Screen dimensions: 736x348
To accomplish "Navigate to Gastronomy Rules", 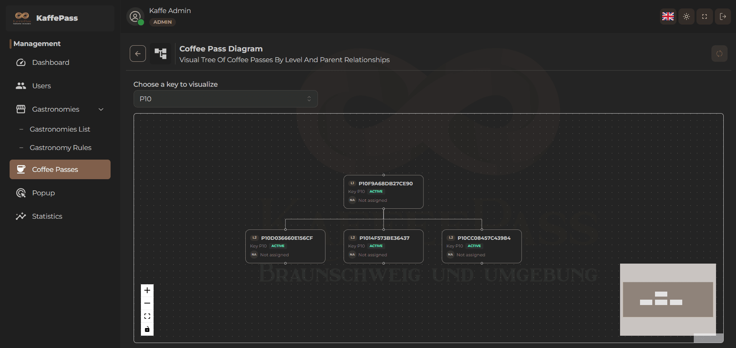I will (61, 148).
